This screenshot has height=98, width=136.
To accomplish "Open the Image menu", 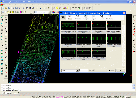I will click(x=45, y=5).
